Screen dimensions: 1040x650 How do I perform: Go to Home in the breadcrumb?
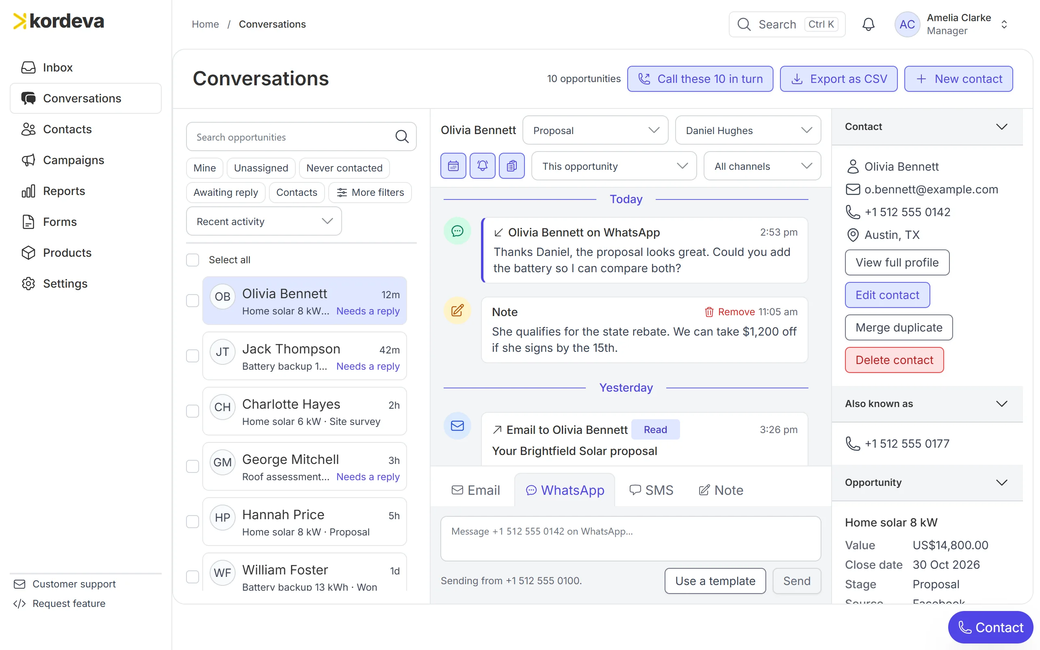point(205,24)
